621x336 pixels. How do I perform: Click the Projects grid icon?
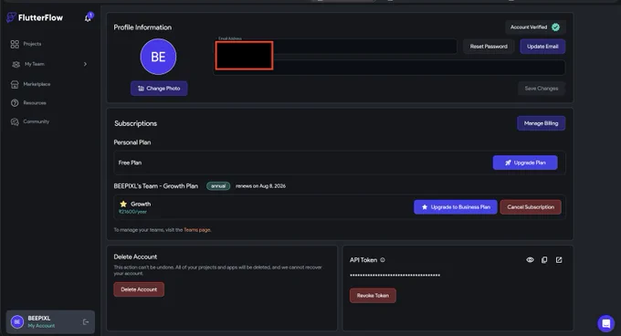click(15, 44)
